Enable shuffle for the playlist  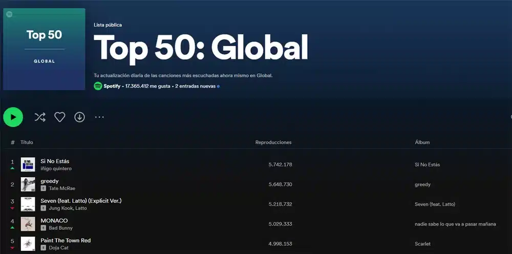40,117
